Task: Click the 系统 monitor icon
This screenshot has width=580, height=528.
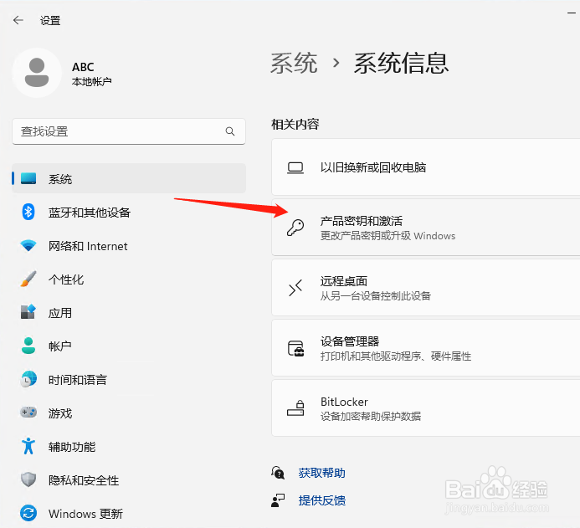Action: (x=28, y=178)
